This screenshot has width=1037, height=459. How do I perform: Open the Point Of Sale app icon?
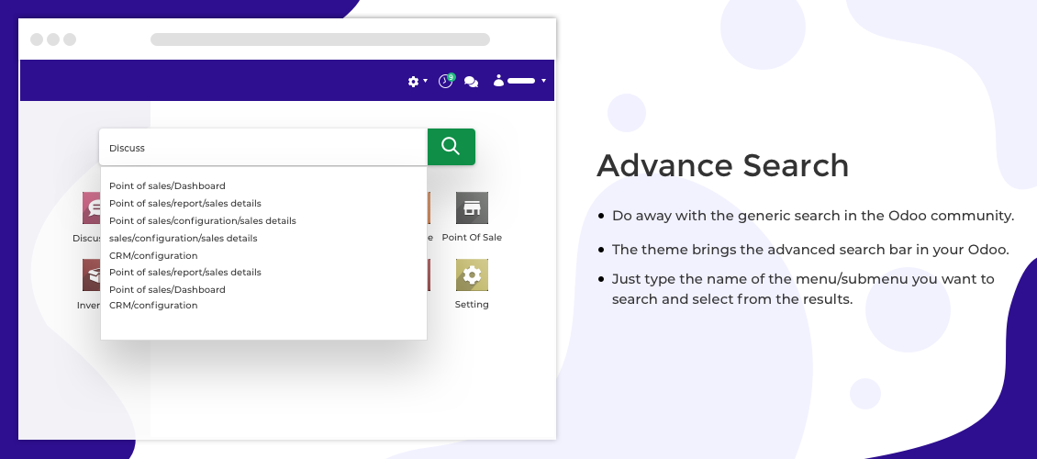(x=472, y=207)
